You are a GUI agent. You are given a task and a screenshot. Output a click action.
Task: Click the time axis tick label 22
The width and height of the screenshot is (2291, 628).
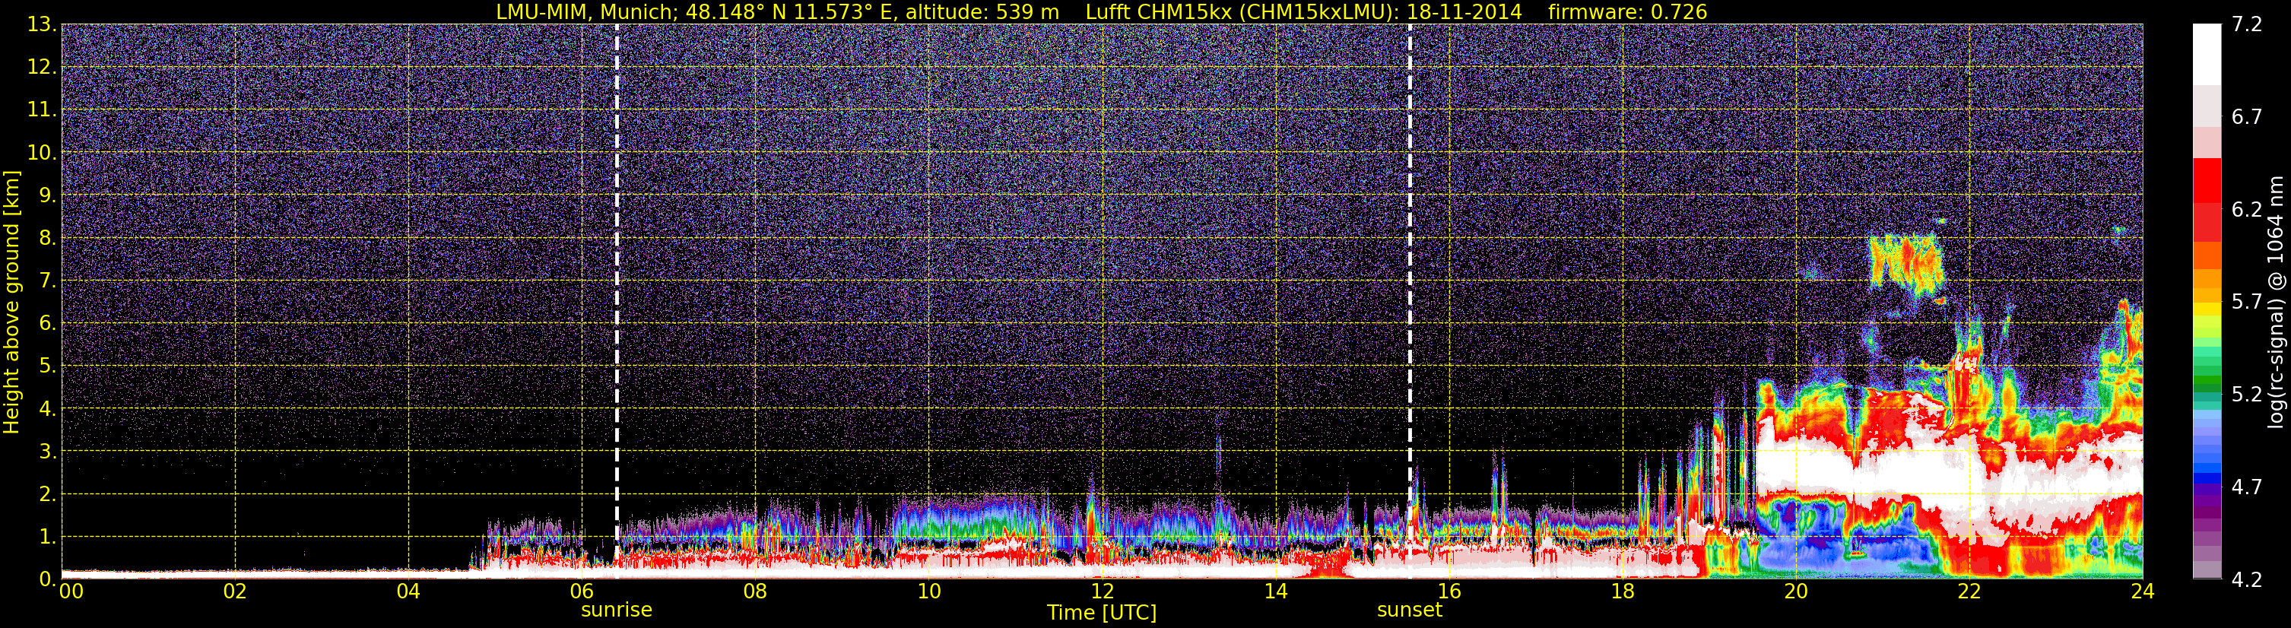(x=1969, y=592)
